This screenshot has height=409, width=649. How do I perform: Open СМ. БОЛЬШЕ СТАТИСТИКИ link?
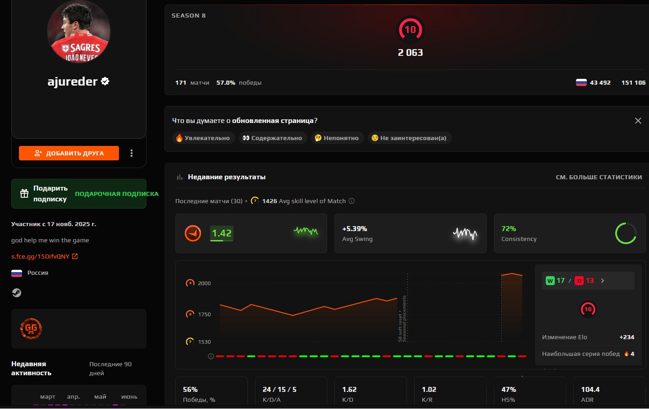click(599, 177)
